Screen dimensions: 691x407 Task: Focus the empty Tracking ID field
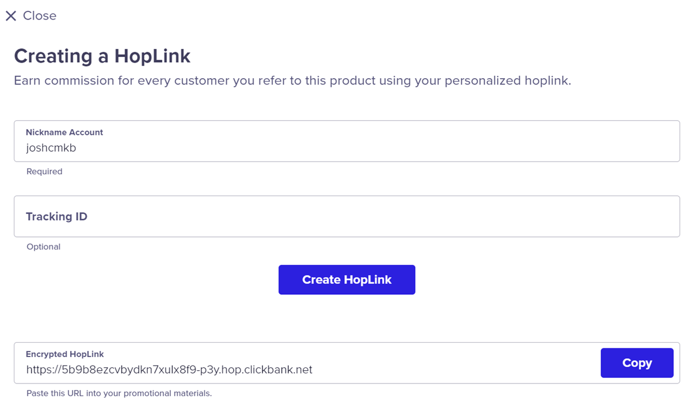(x=346, y=217)
